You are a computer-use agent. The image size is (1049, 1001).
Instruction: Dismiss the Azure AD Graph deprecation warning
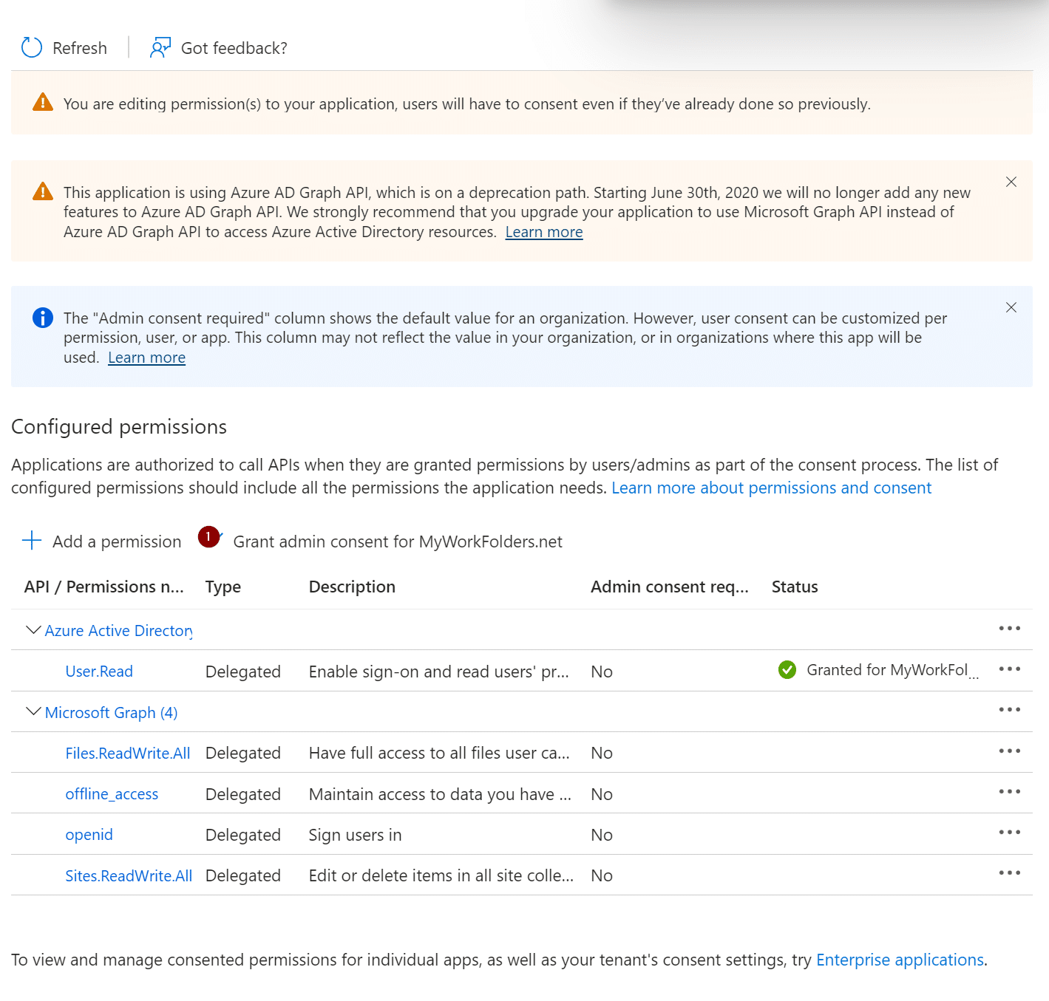tap(1011, 182)
